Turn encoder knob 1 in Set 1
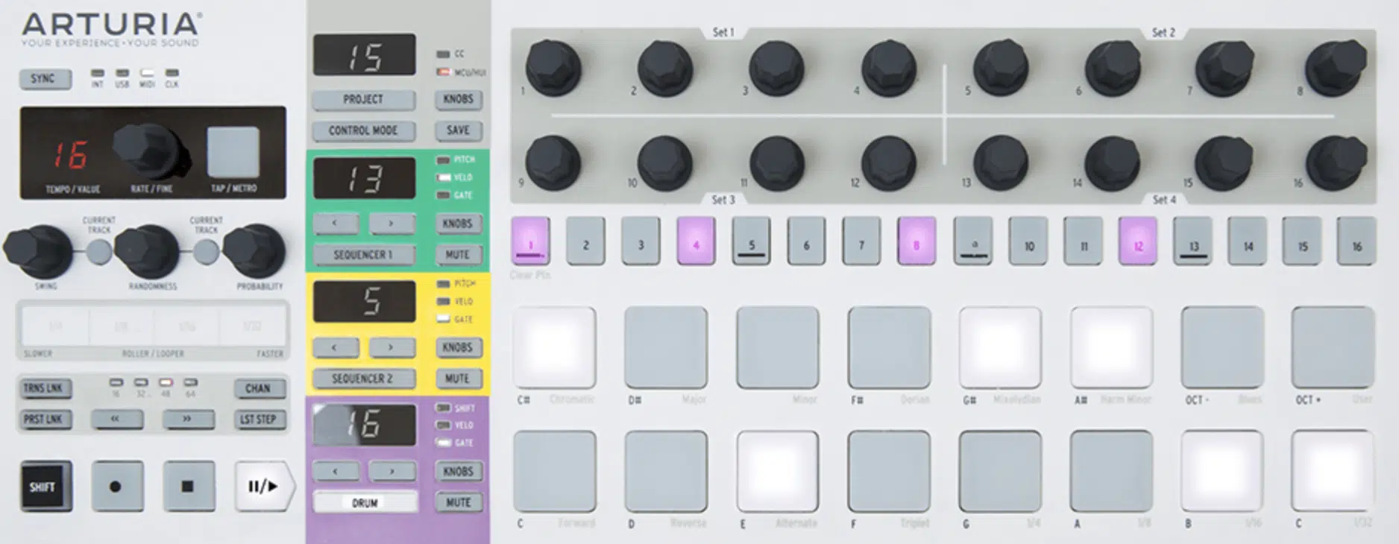Screen dimensions: 1399x544 (553, 68)
